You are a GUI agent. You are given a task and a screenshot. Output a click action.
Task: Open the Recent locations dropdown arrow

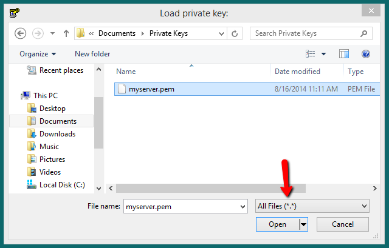point(53,33)
